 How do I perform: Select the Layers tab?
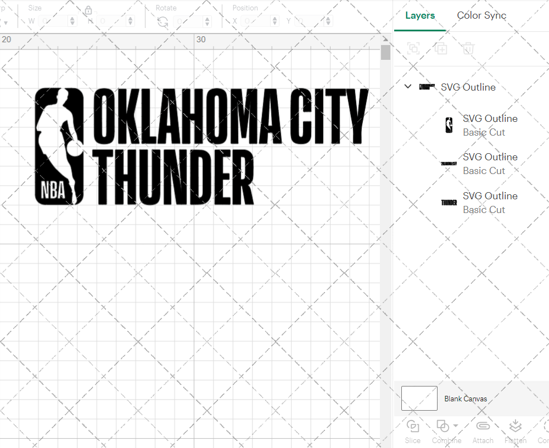[x=419, y=15]
